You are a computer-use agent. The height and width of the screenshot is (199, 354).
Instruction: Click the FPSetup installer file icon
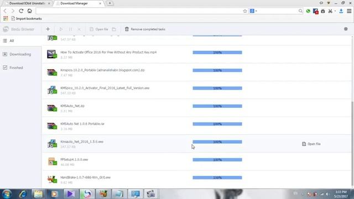coord(52,161)
